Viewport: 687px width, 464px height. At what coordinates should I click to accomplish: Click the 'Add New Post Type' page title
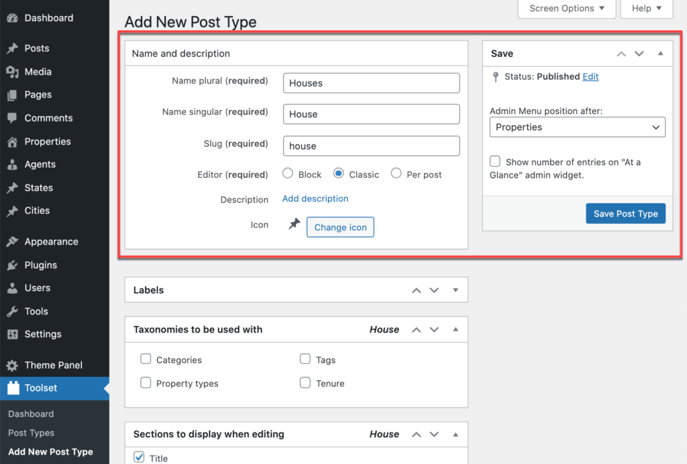coord(191,22)
